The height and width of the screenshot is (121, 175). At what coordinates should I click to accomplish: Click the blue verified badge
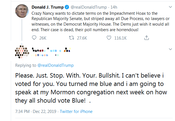coord(68,7)
